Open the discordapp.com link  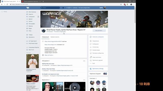(x=50, y=45)
